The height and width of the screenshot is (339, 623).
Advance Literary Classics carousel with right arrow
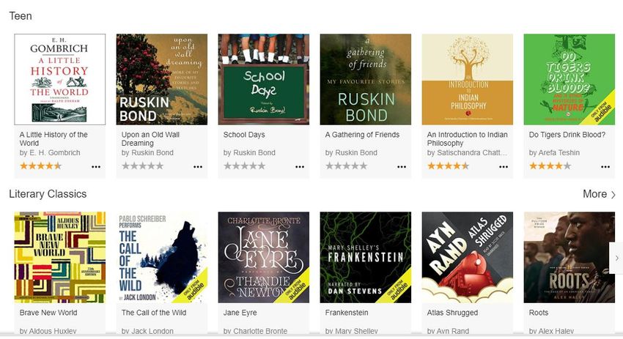tap(616, 258)
